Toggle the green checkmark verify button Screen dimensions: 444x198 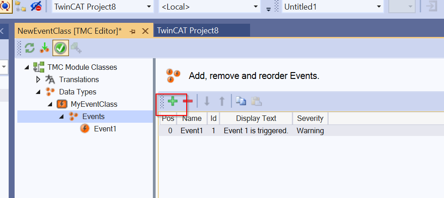60,48
